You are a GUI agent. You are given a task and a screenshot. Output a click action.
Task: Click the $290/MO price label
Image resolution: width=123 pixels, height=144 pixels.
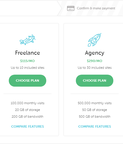(95, 61)
